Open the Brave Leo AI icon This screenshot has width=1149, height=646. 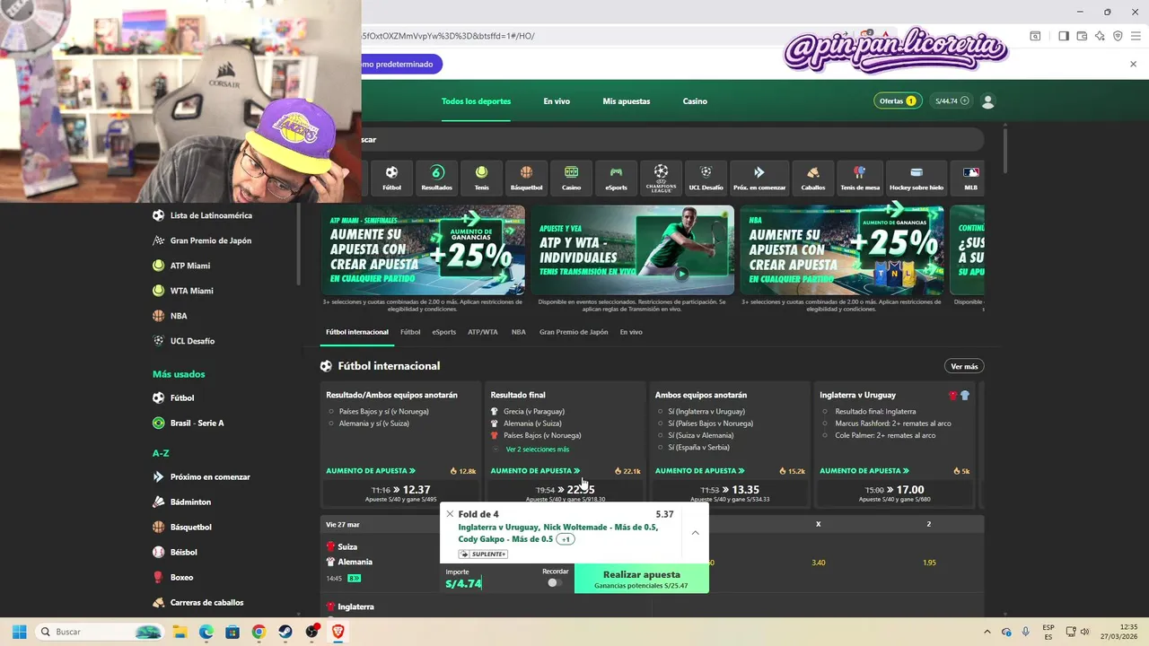(x=1100, y=36)
